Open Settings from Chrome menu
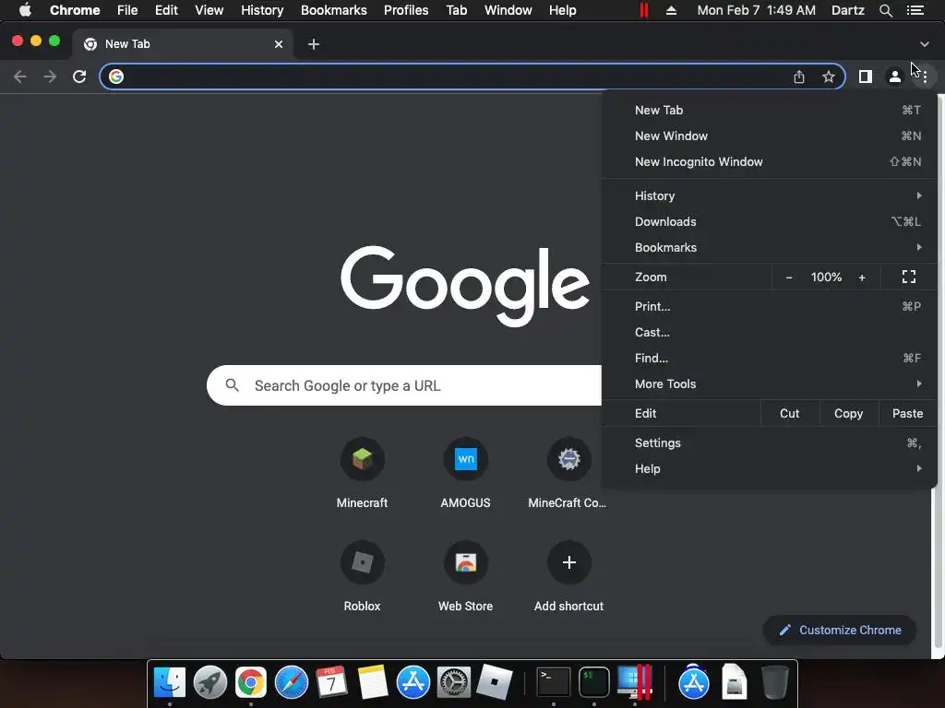This screenshot has width=945, height=708. (770, 443)
